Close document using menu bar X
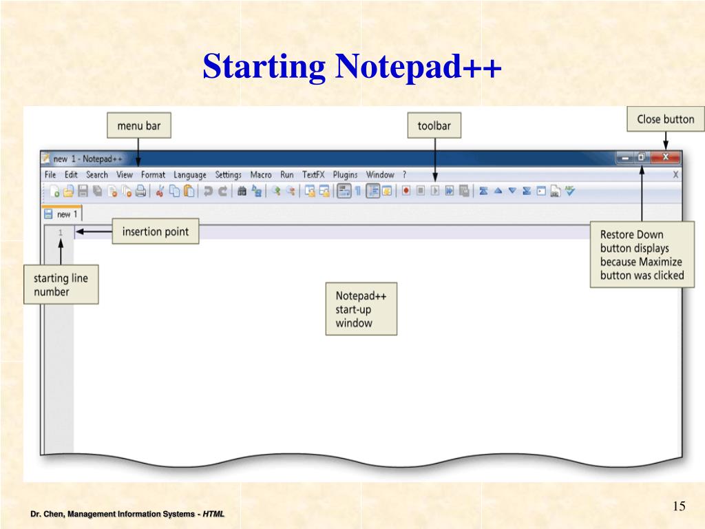705x529 pixels. coord(675,174)
